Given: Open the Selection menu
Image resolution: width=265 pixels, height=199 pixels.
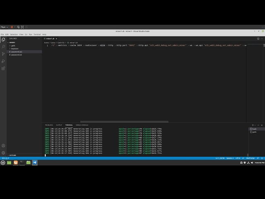Looking at the screenshot, I should coord(14,34).
